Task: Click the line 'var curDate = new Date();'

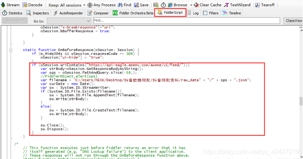Action: tap(68, 84)
